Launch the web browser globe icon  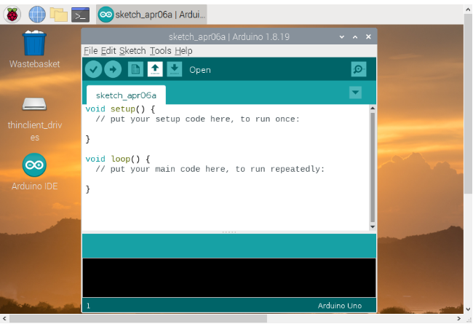[36, 14]
